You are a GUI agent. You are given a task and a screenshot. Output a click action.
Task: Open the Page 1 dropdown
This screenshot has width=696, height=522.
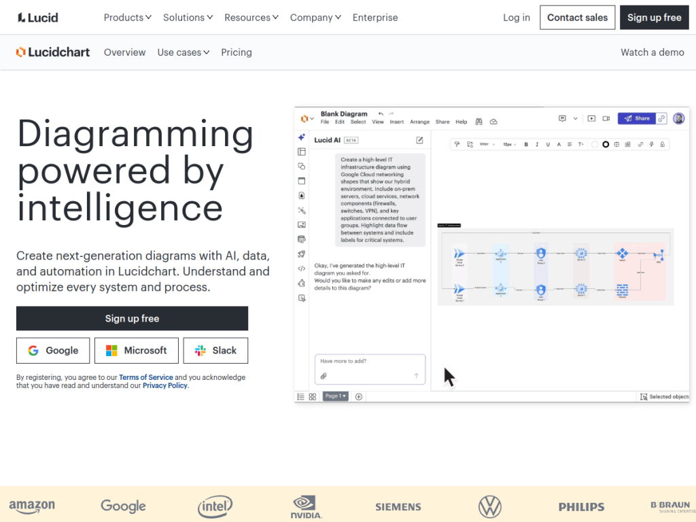(x=335, y=396)
